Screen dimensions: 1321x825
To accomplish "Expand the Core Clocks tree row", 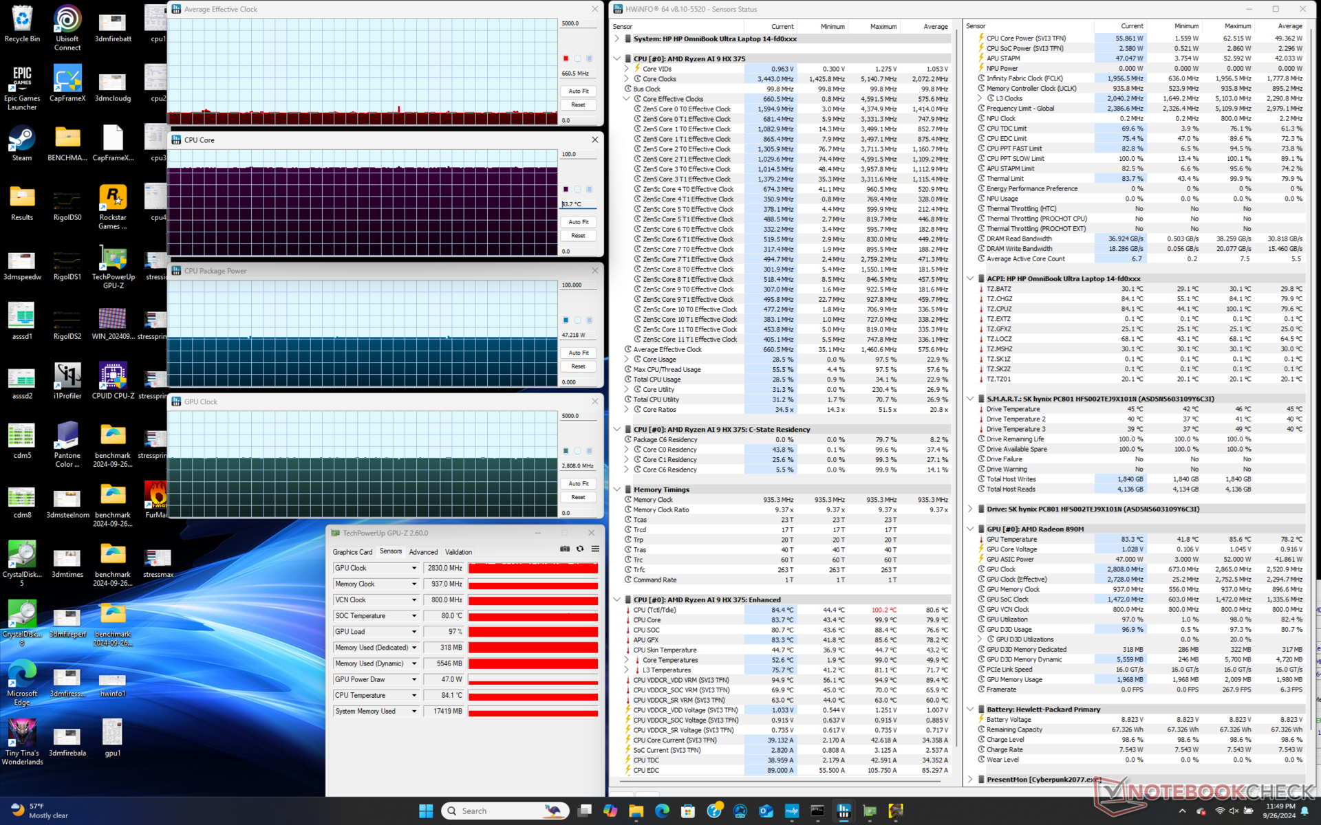I will [x=626, y=79].
